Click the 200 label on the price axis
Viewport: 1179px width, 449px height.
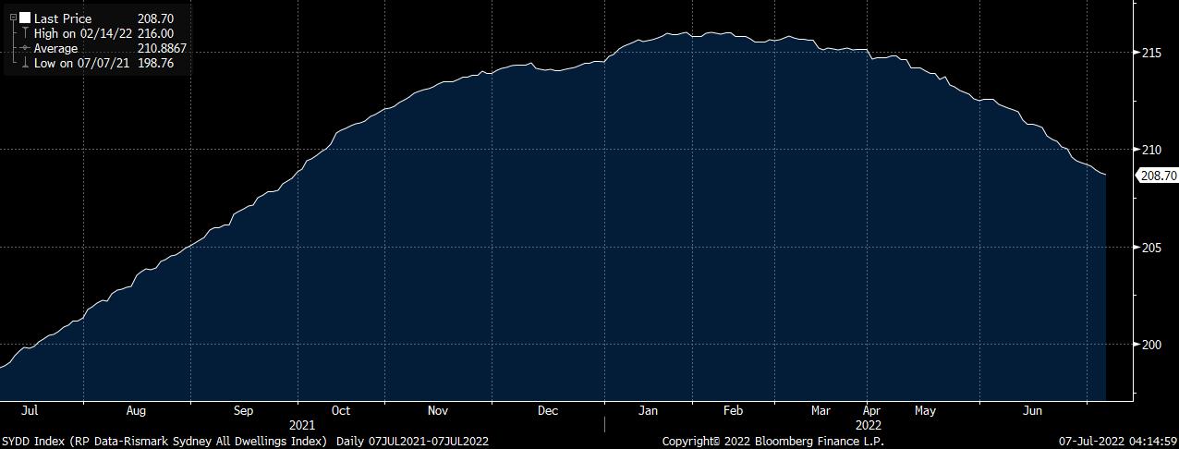1152,345
